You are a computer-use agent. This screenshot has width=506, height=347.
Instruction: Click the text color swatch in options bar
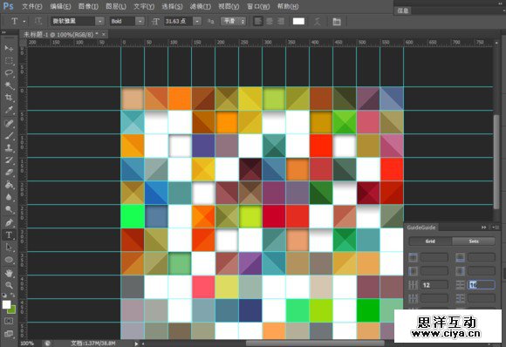pos(298,21)
